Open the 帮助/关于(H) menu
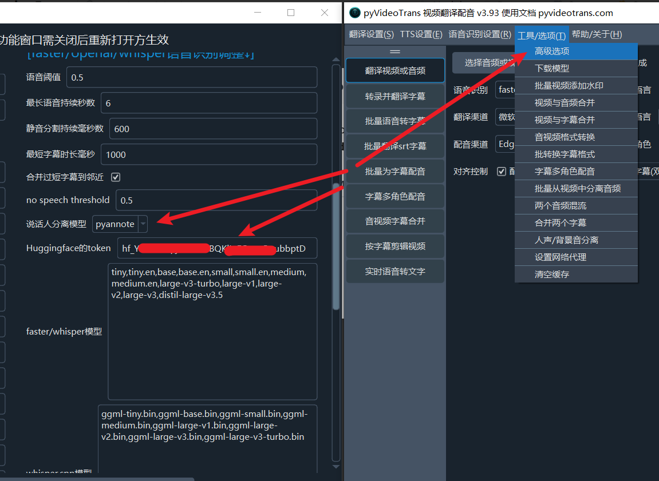The image size is (659, 481). [597, 34]
